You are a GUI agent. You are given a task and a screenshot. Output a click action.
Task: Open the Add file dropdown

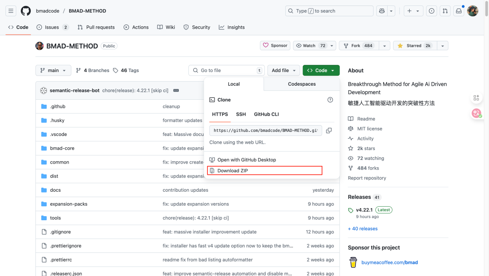click(283, 70)
